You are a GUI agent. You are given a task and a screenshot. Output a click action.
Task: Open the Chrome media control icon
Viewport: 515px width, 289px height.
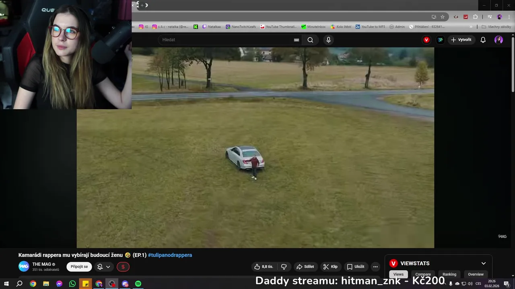[490, 17]
